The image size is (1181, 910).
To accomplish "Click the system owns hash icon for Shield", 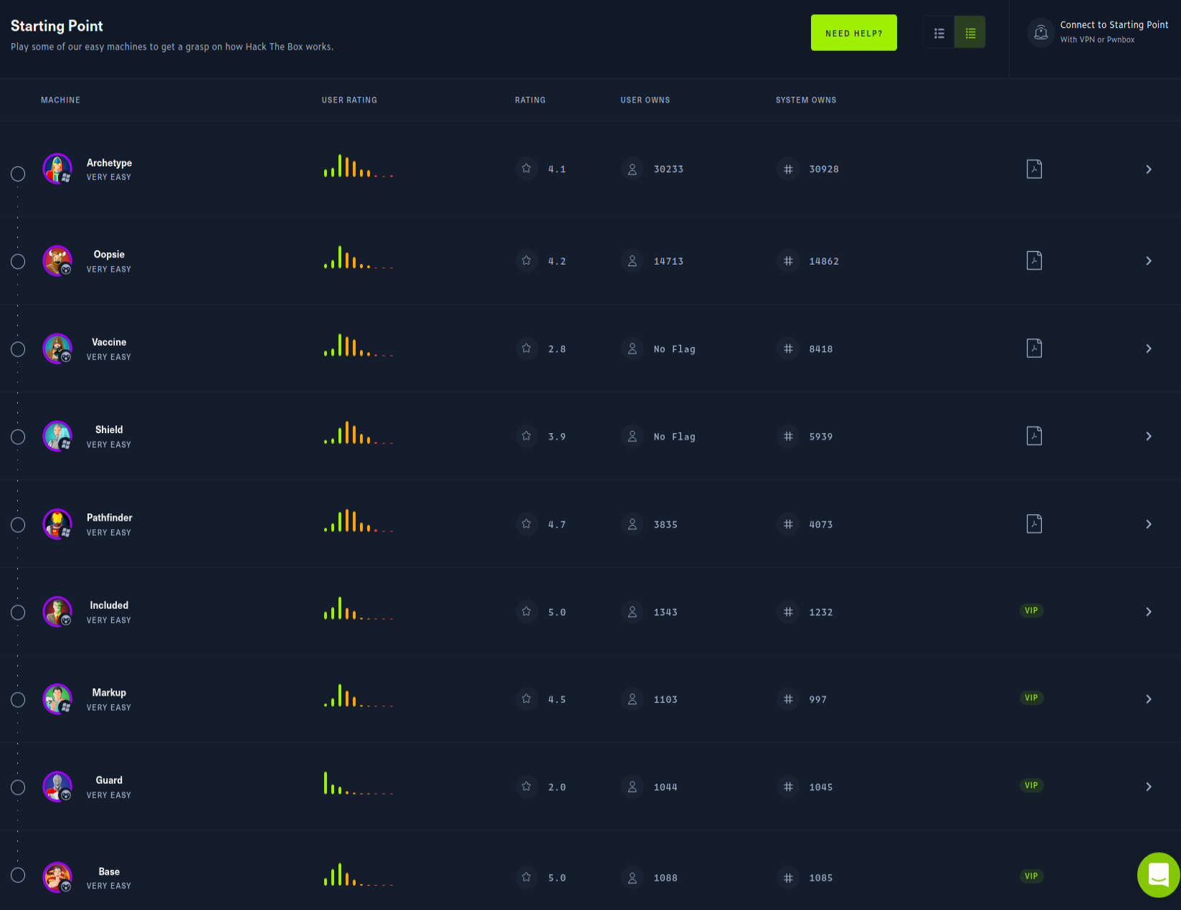I will coord(788,437).
